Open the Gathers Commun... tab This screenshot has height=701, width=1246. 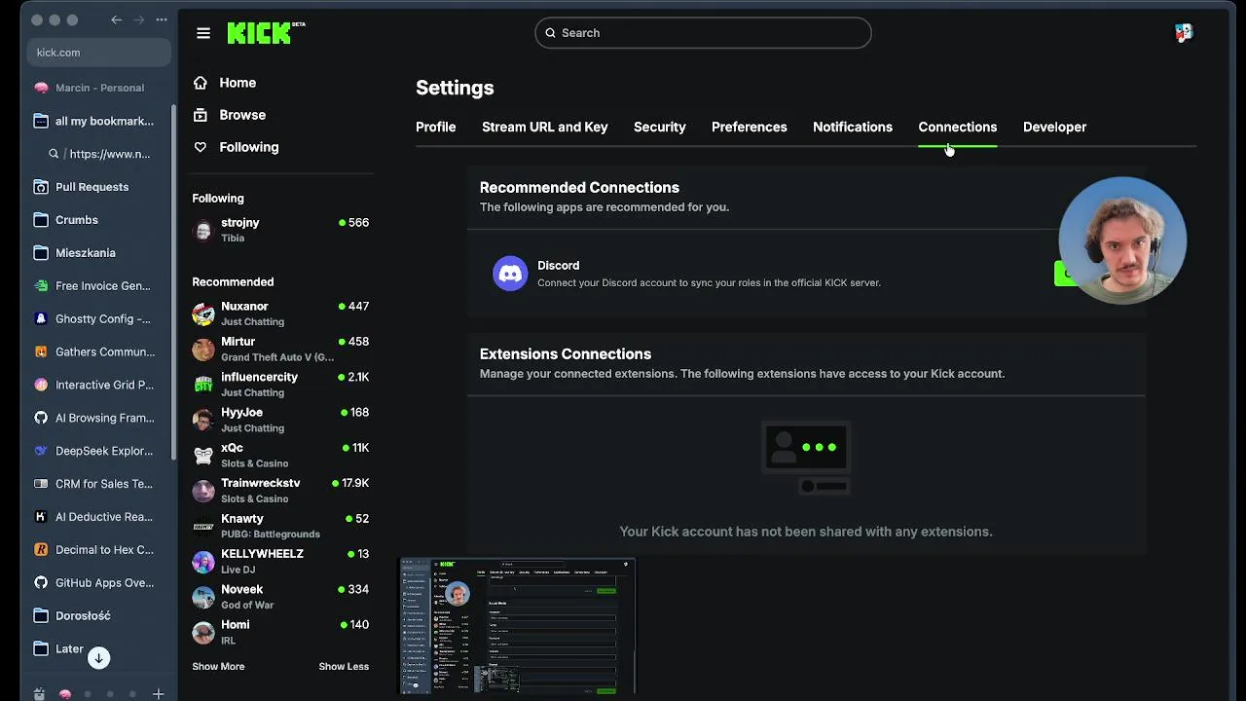coord(97,351)
